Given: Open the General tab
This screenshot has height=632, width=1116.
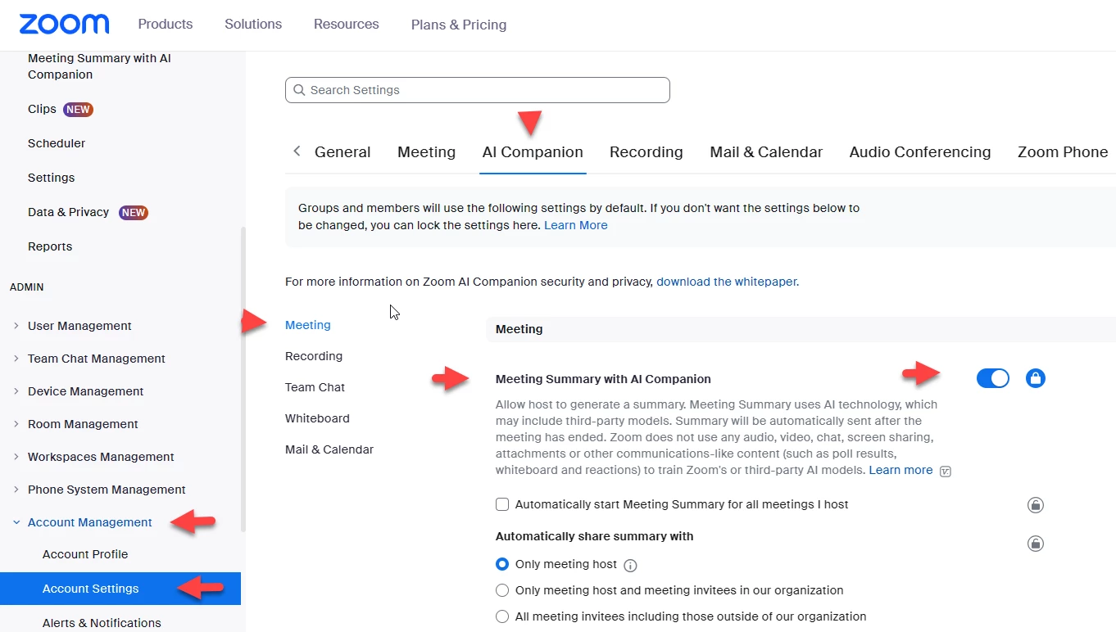Looking at the screenshot, I should click(343, 152).
